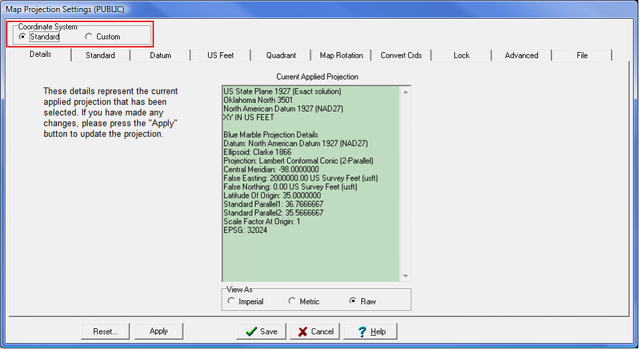Switch to the Details tab
Screen dimensions: 639x349
point(40,55)
